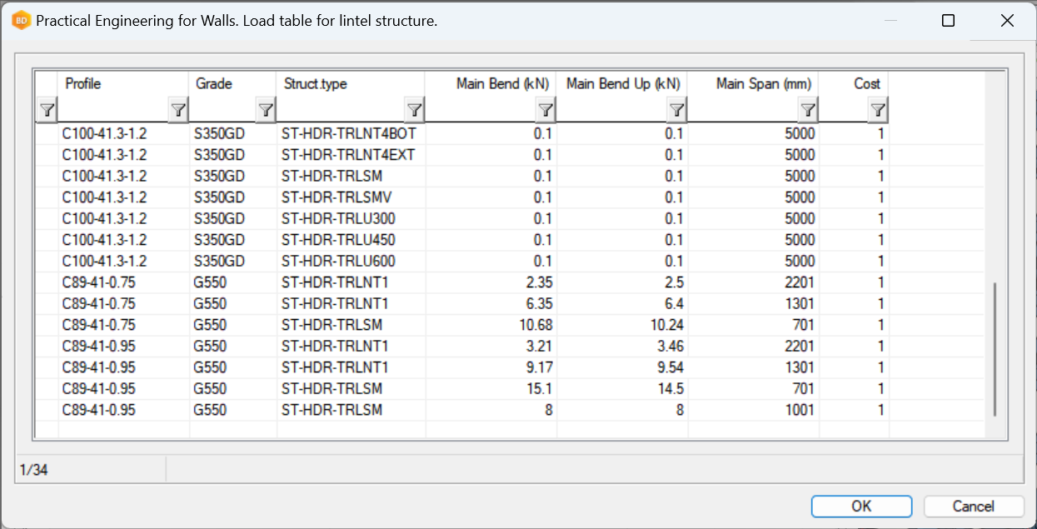Select the ST-HDR-TRLNT4BOT row
This screenshot has width=1037, height=529.
click(348, 133)
